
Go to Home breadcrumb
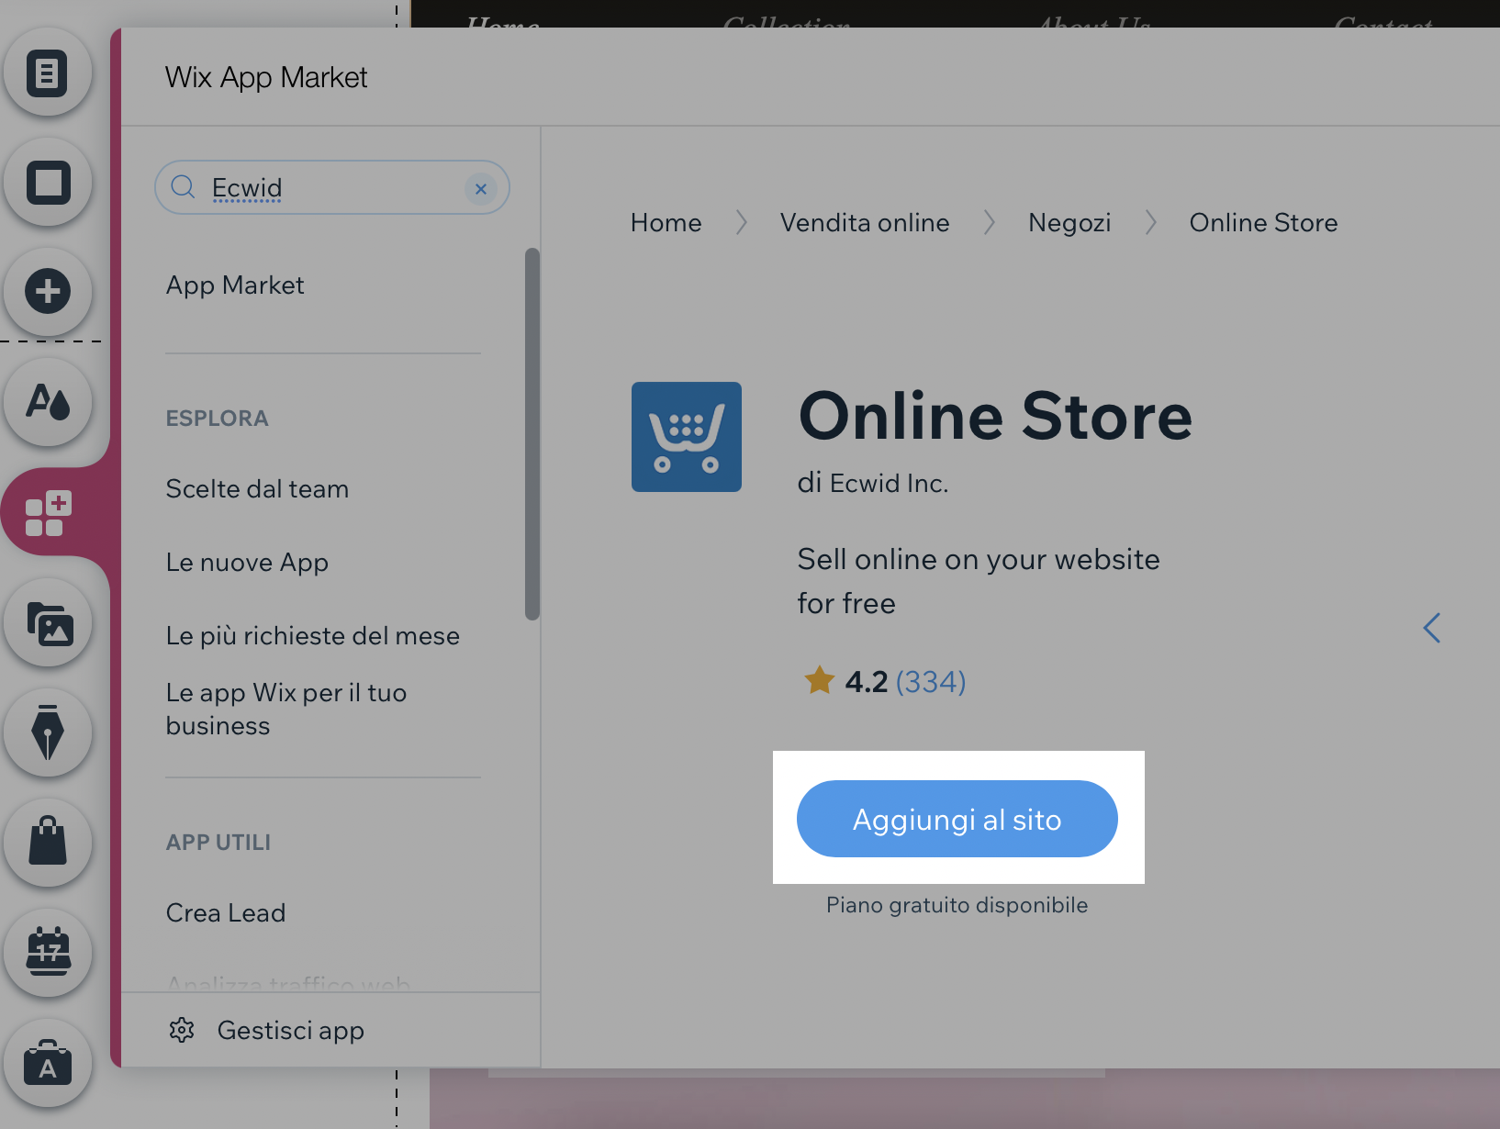click(x=666, y=223)
